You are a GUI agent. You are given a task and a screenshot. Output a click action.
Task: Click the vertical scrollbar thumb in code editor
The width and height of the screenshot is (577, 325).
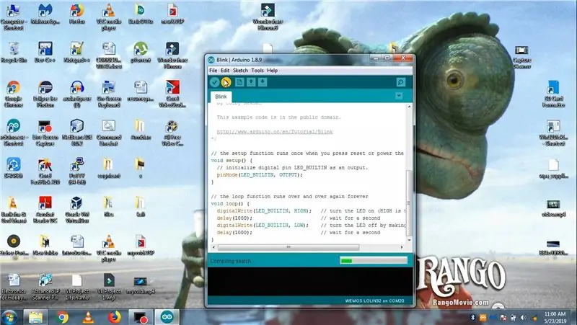(x=409, y=202)
